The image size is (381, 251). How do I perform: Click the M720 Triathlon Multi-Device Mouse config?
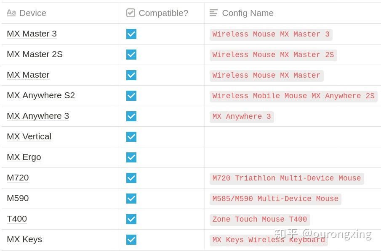pos(286,178)
